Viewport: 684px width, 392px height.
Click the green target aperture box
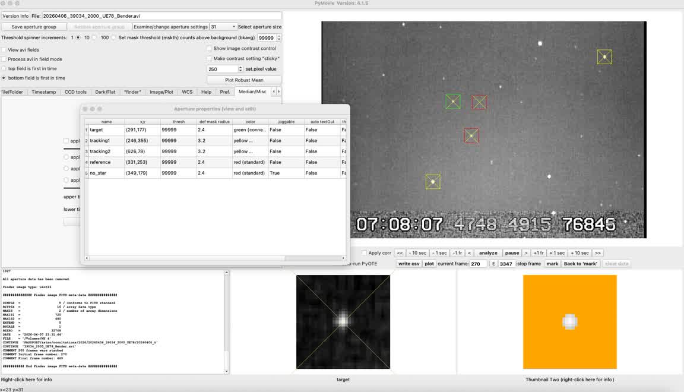pos(453,102)
